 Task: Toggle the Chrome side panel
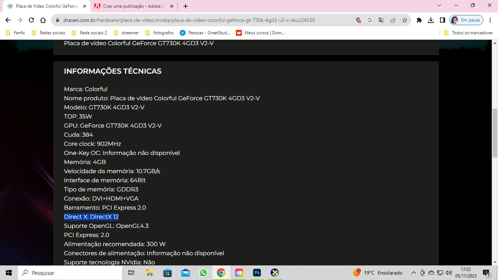(x=443, y=20)
